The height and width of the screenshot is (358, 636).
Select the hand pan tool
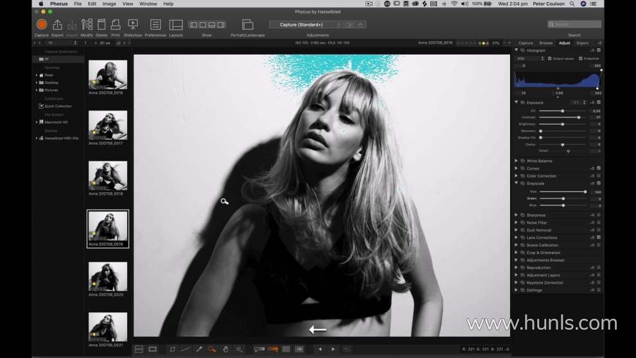[x=225, y=349]
